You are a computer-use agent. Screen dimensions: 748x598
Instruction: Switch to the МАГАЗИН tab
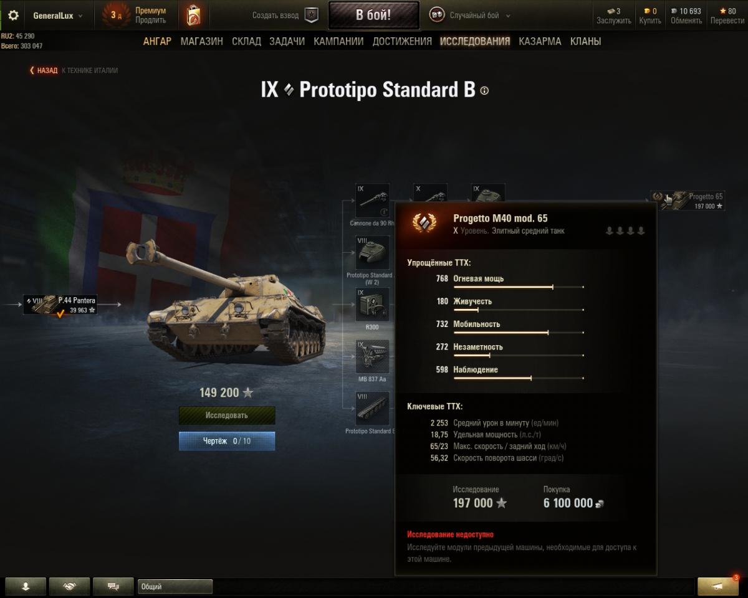(201, 41)
